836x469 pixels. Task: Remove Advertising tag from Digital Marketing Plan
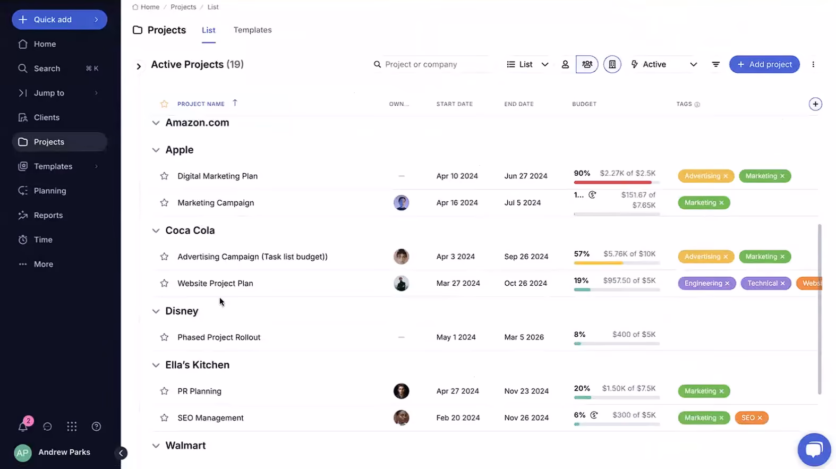[x=726, y=176]
